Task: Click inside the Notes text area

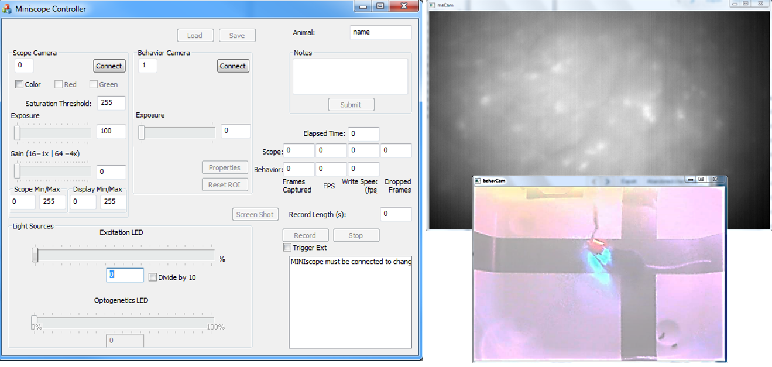Action: (x=350, y=76)
